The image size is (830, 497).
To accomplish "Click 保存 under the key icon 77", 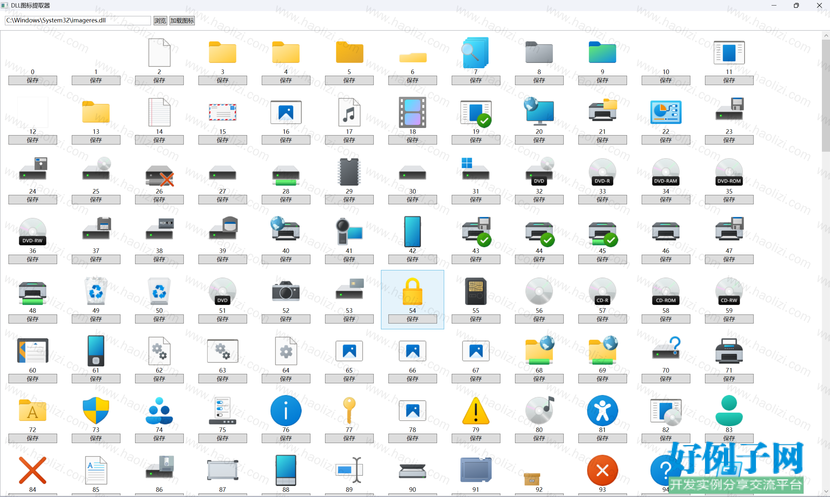I will 349,439.
